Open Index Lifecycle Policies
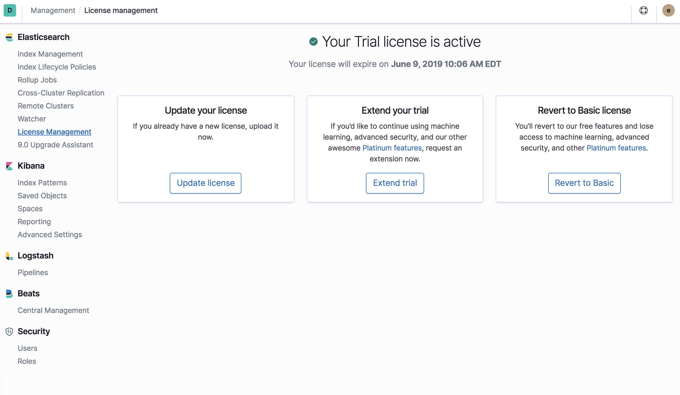Image resolution: width=680 pixels, height=395 pixels. (57, 67)
